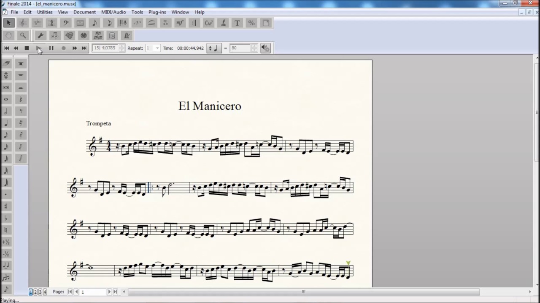The height and width of the screenshot is (303, 540).
Task: Select the Smart Shape tool
Action: [x=151, y=23]
